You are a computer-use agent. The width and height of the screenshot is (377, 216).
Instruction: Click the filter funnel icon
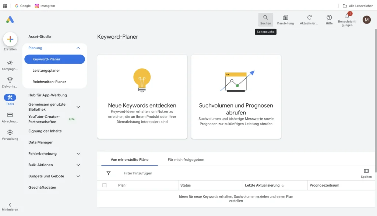point(109,173)
